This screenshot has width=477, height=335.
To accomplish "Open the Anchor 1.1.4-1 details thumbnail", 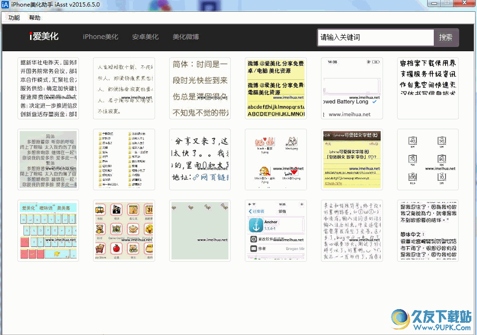I will click(x=275, y=231).
